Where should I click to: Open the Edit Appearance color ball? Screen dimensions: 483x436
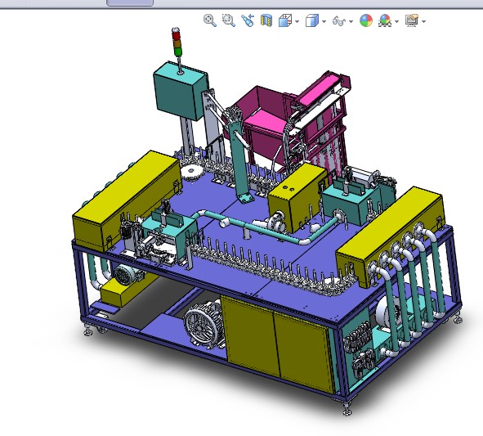point(366,20)
